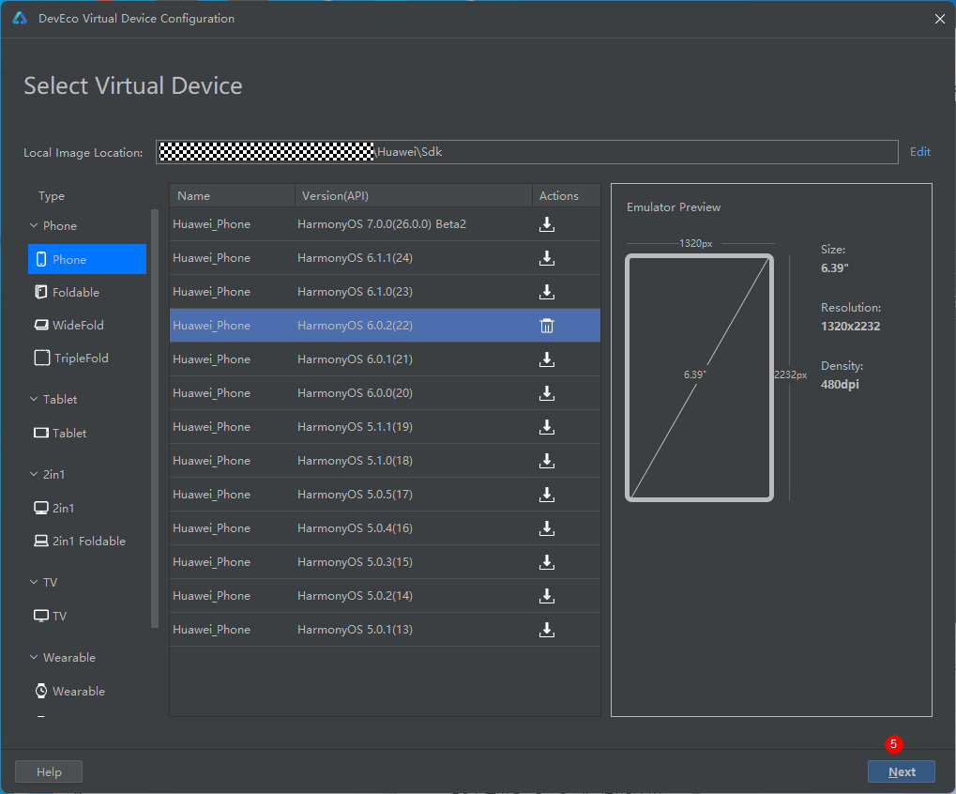
Task: Download HarmonyOS 6.0.0(20) image
Action: (547, 393)
